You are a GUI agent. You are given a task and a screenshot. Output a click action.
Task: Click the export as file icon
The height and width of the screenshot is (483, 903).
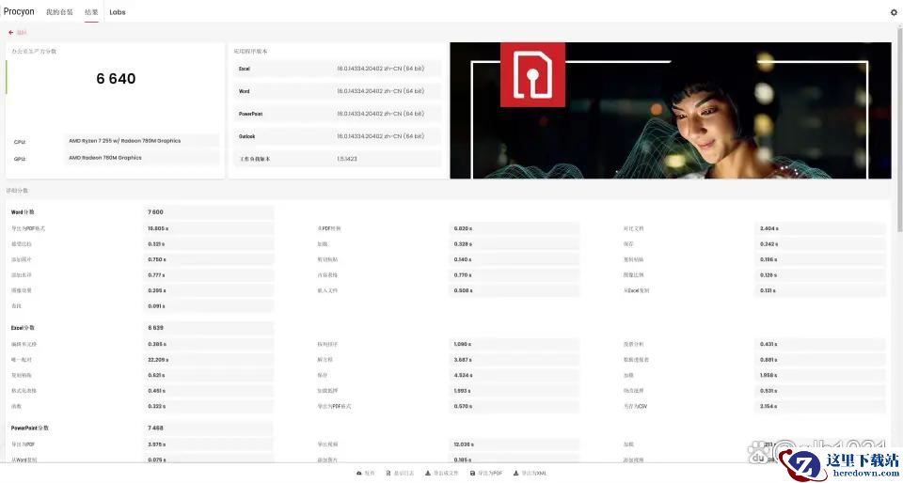[x=428, y=473]
